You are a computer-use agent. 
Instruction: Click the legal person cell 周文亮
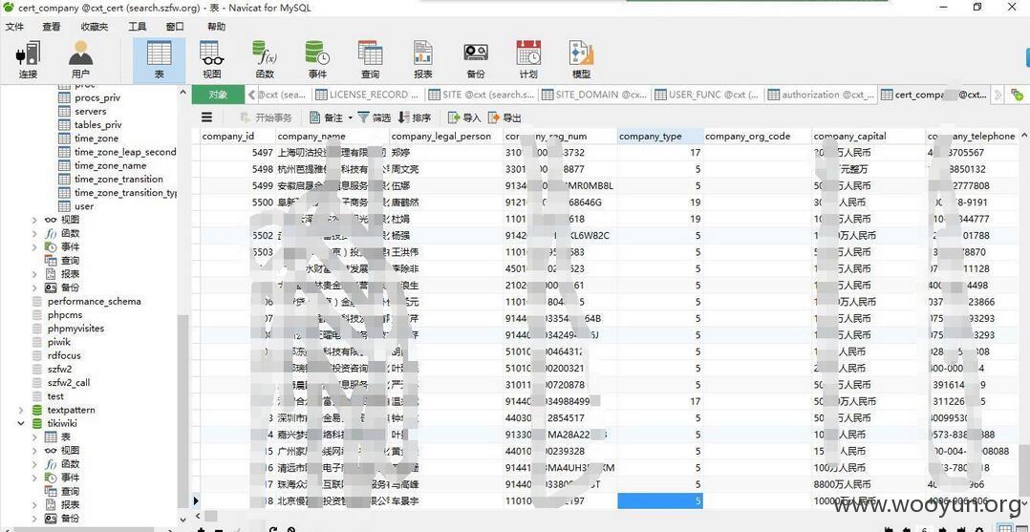(x=445, y=169)
